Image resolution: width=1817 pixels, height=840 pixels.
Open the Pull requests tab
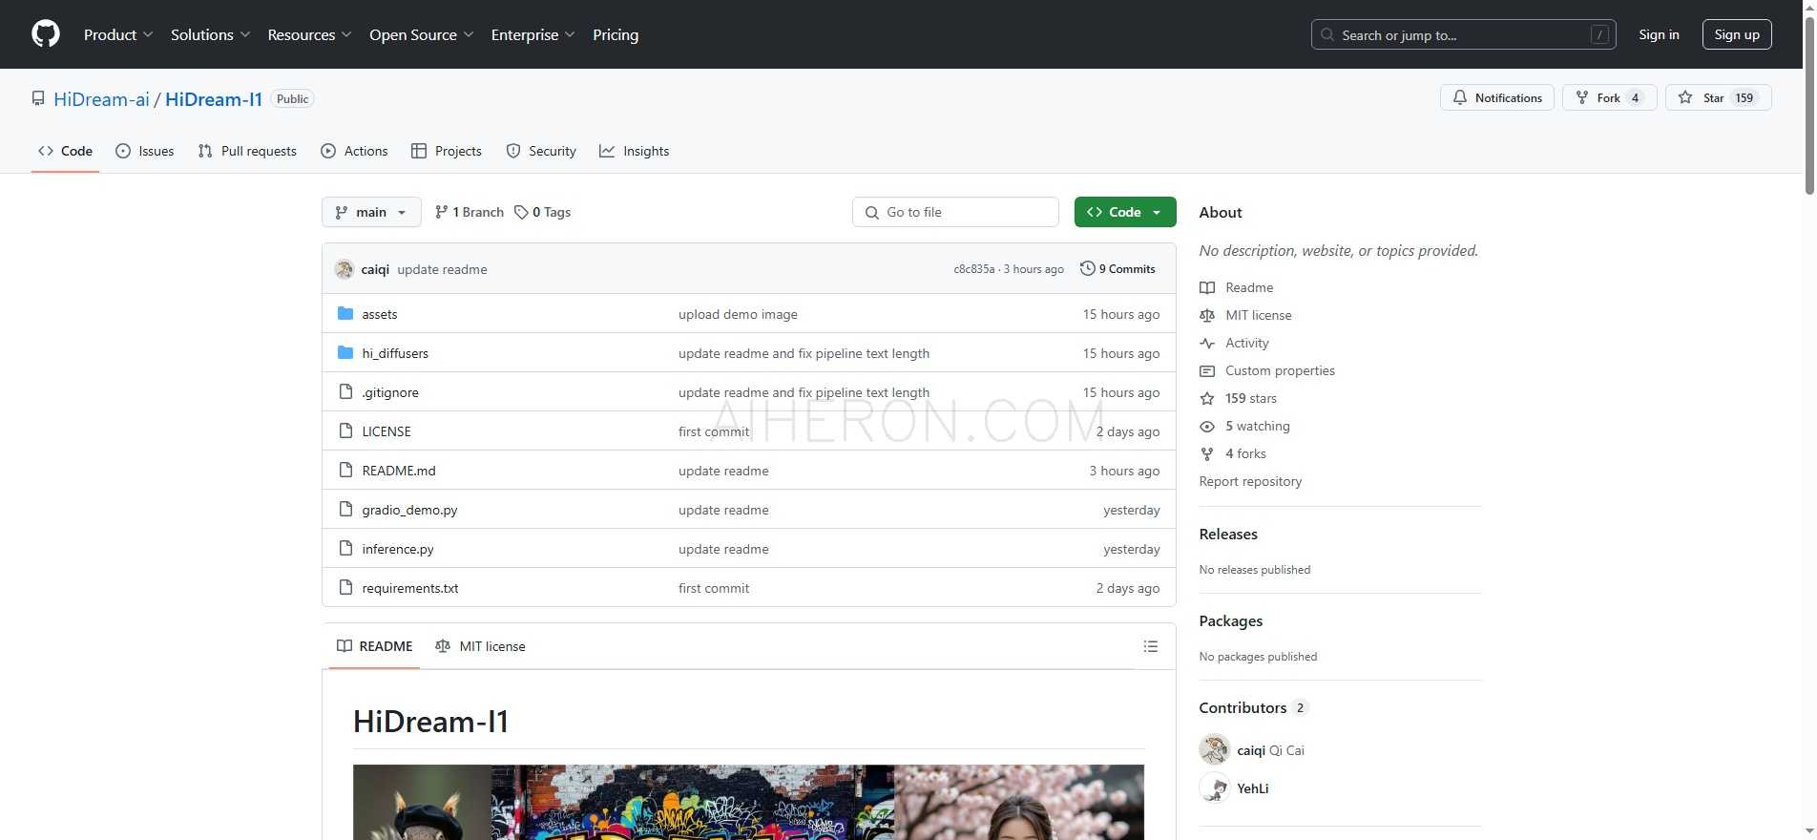(x=247, y=151)
